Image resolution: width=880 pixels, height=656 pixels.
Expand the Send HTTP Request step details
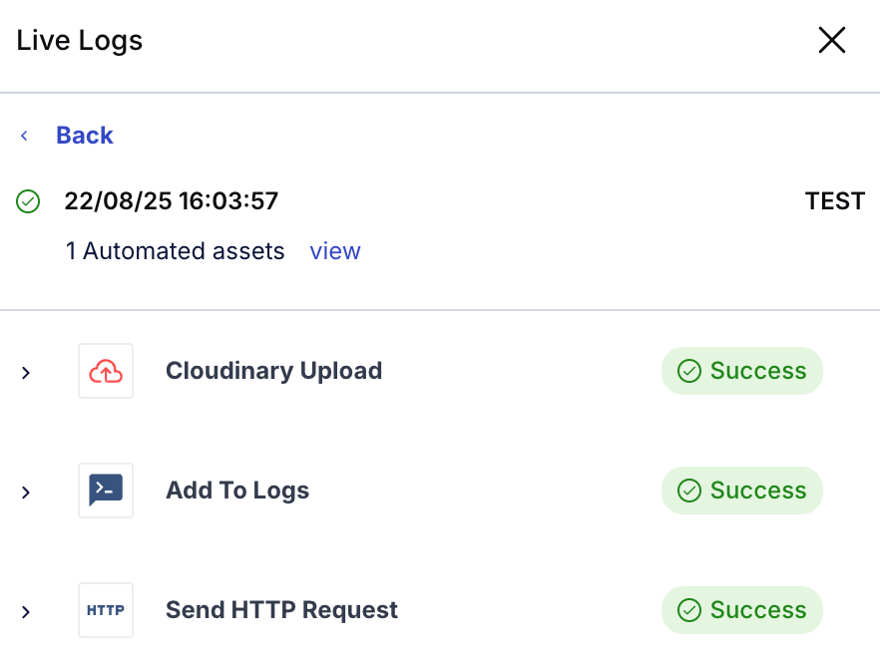pyautogui.click(x=27, y=610)
